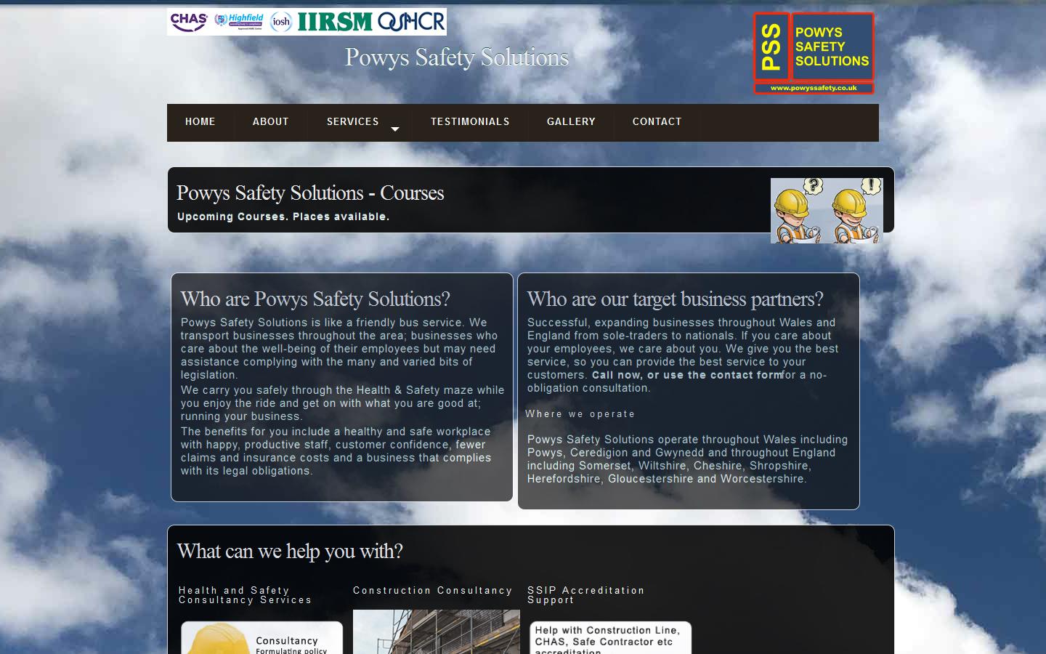1046x654 pixels.
Task: Open the CONTACT navigation item
Action: coord(657,122)
